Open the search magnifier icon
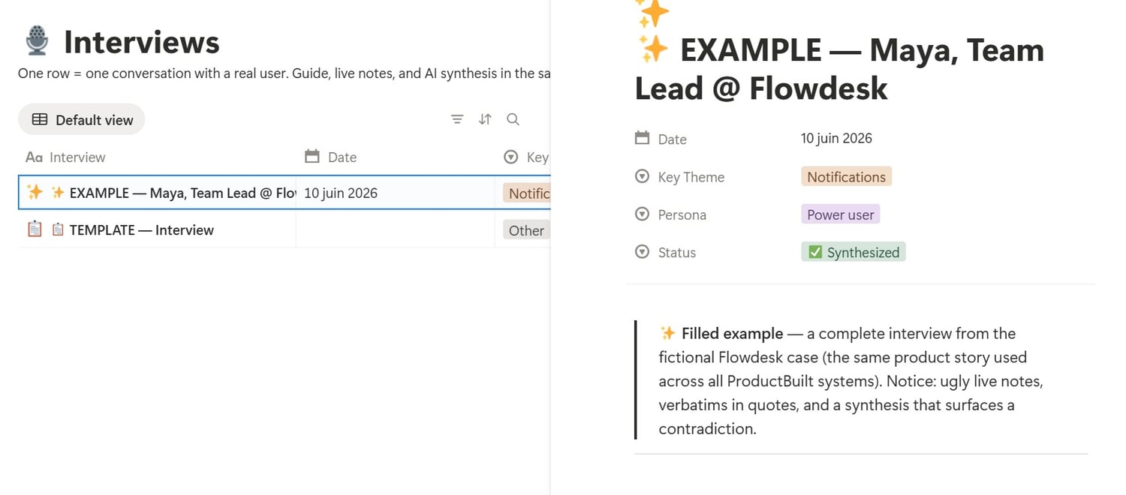 coord(513,119)
